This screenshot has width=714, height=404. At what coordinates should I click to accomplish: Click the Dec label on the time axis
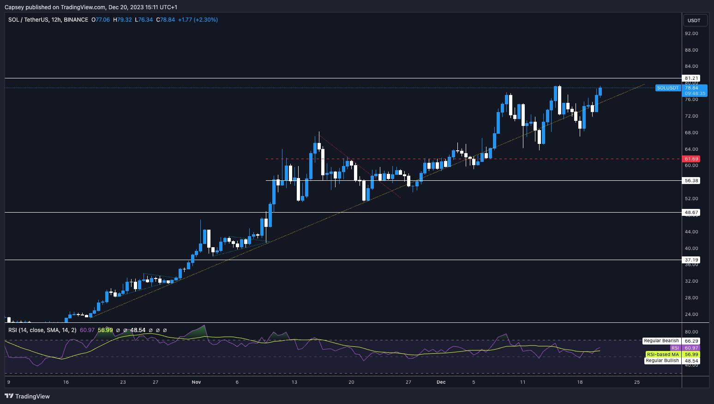point(441,382)
